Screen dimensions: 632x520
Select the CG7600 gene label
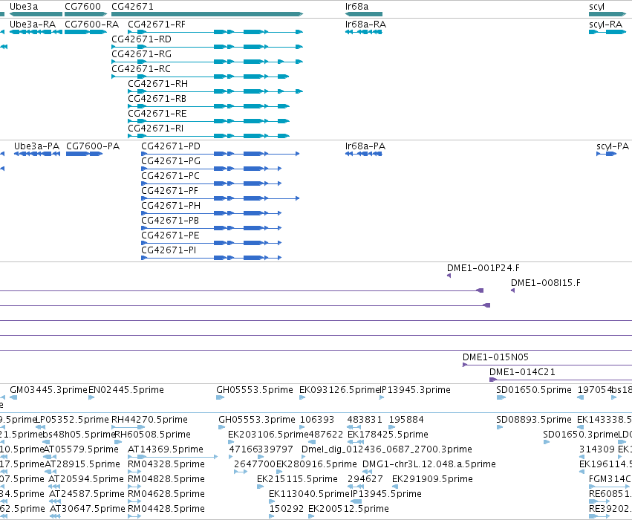[x=82, y=7]
